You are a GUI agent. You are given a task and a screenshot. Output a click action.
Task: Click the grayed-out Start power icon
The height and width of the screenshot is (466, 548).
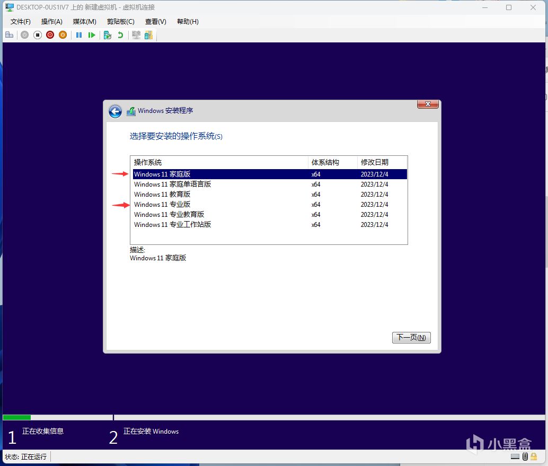point(24,35)
